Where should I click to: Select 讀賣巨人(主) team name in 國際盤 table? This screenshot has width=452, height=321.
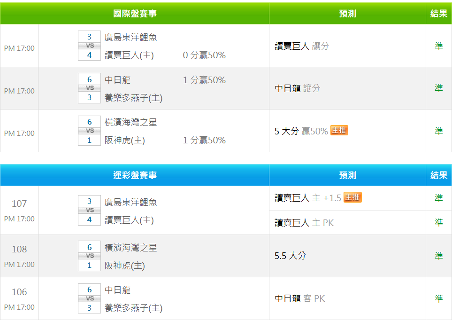[129, 55]
